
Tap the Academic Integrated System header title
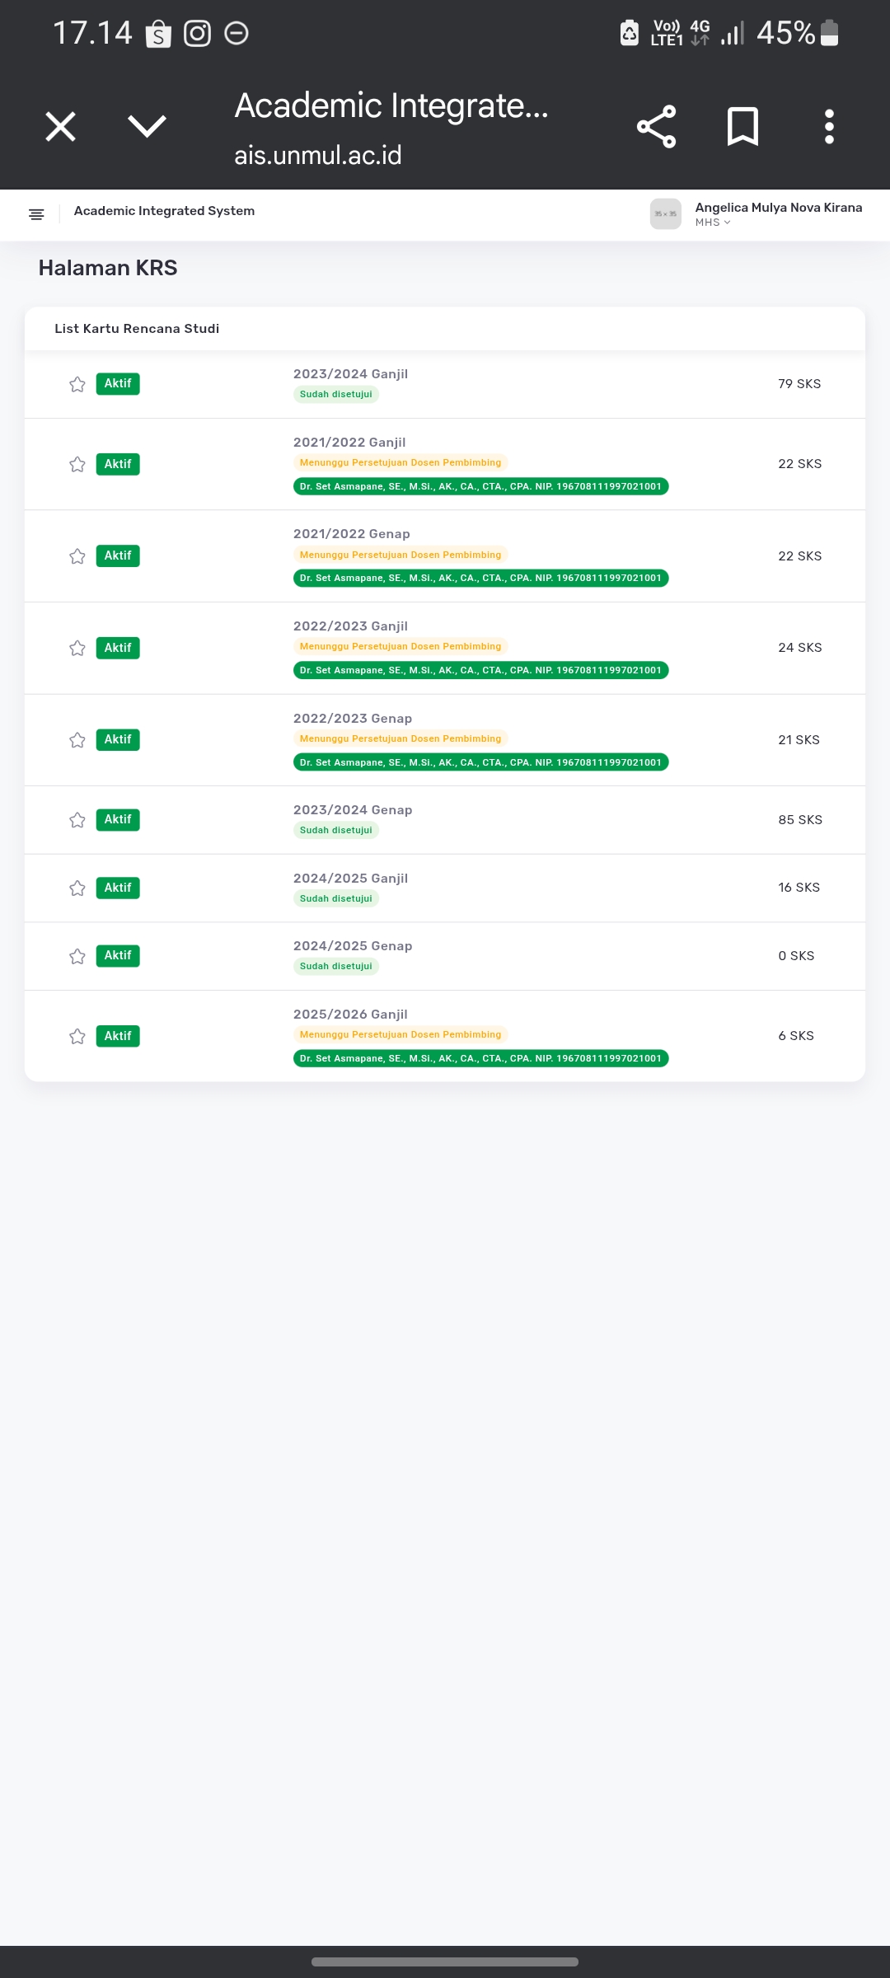pos(164,211)
